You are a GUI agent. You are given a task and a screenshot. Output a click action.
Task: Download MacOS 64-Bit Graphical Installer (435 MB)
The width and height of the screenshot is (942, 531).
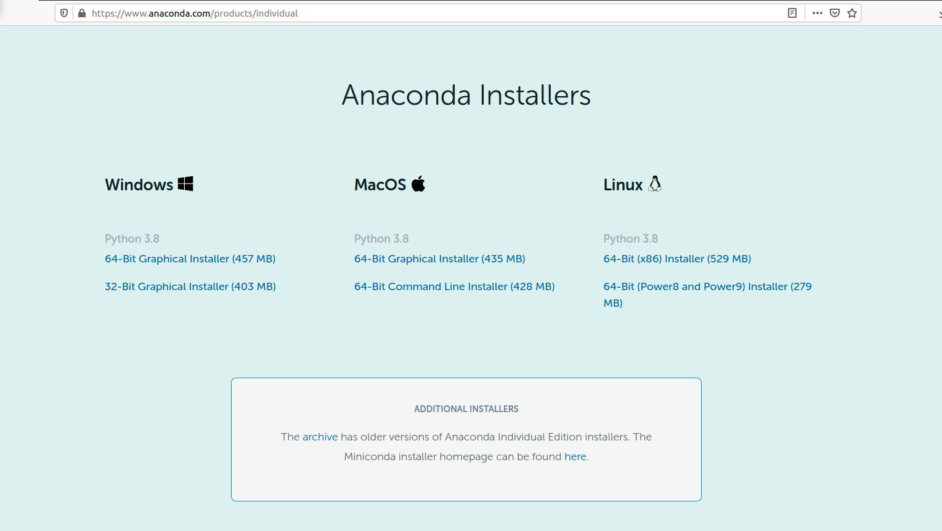(440, 259)
